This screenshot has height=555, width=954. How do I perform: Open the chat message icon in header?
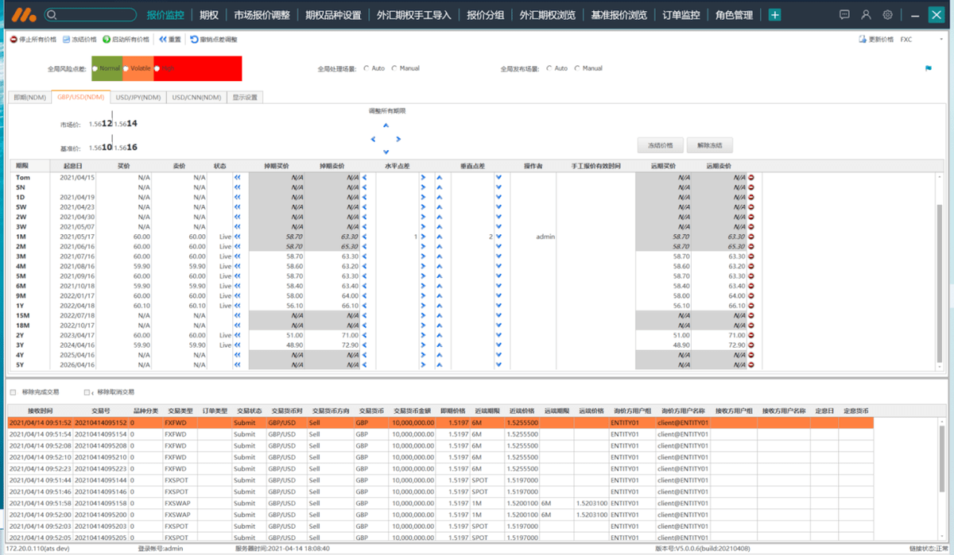[x=844, y=15]
